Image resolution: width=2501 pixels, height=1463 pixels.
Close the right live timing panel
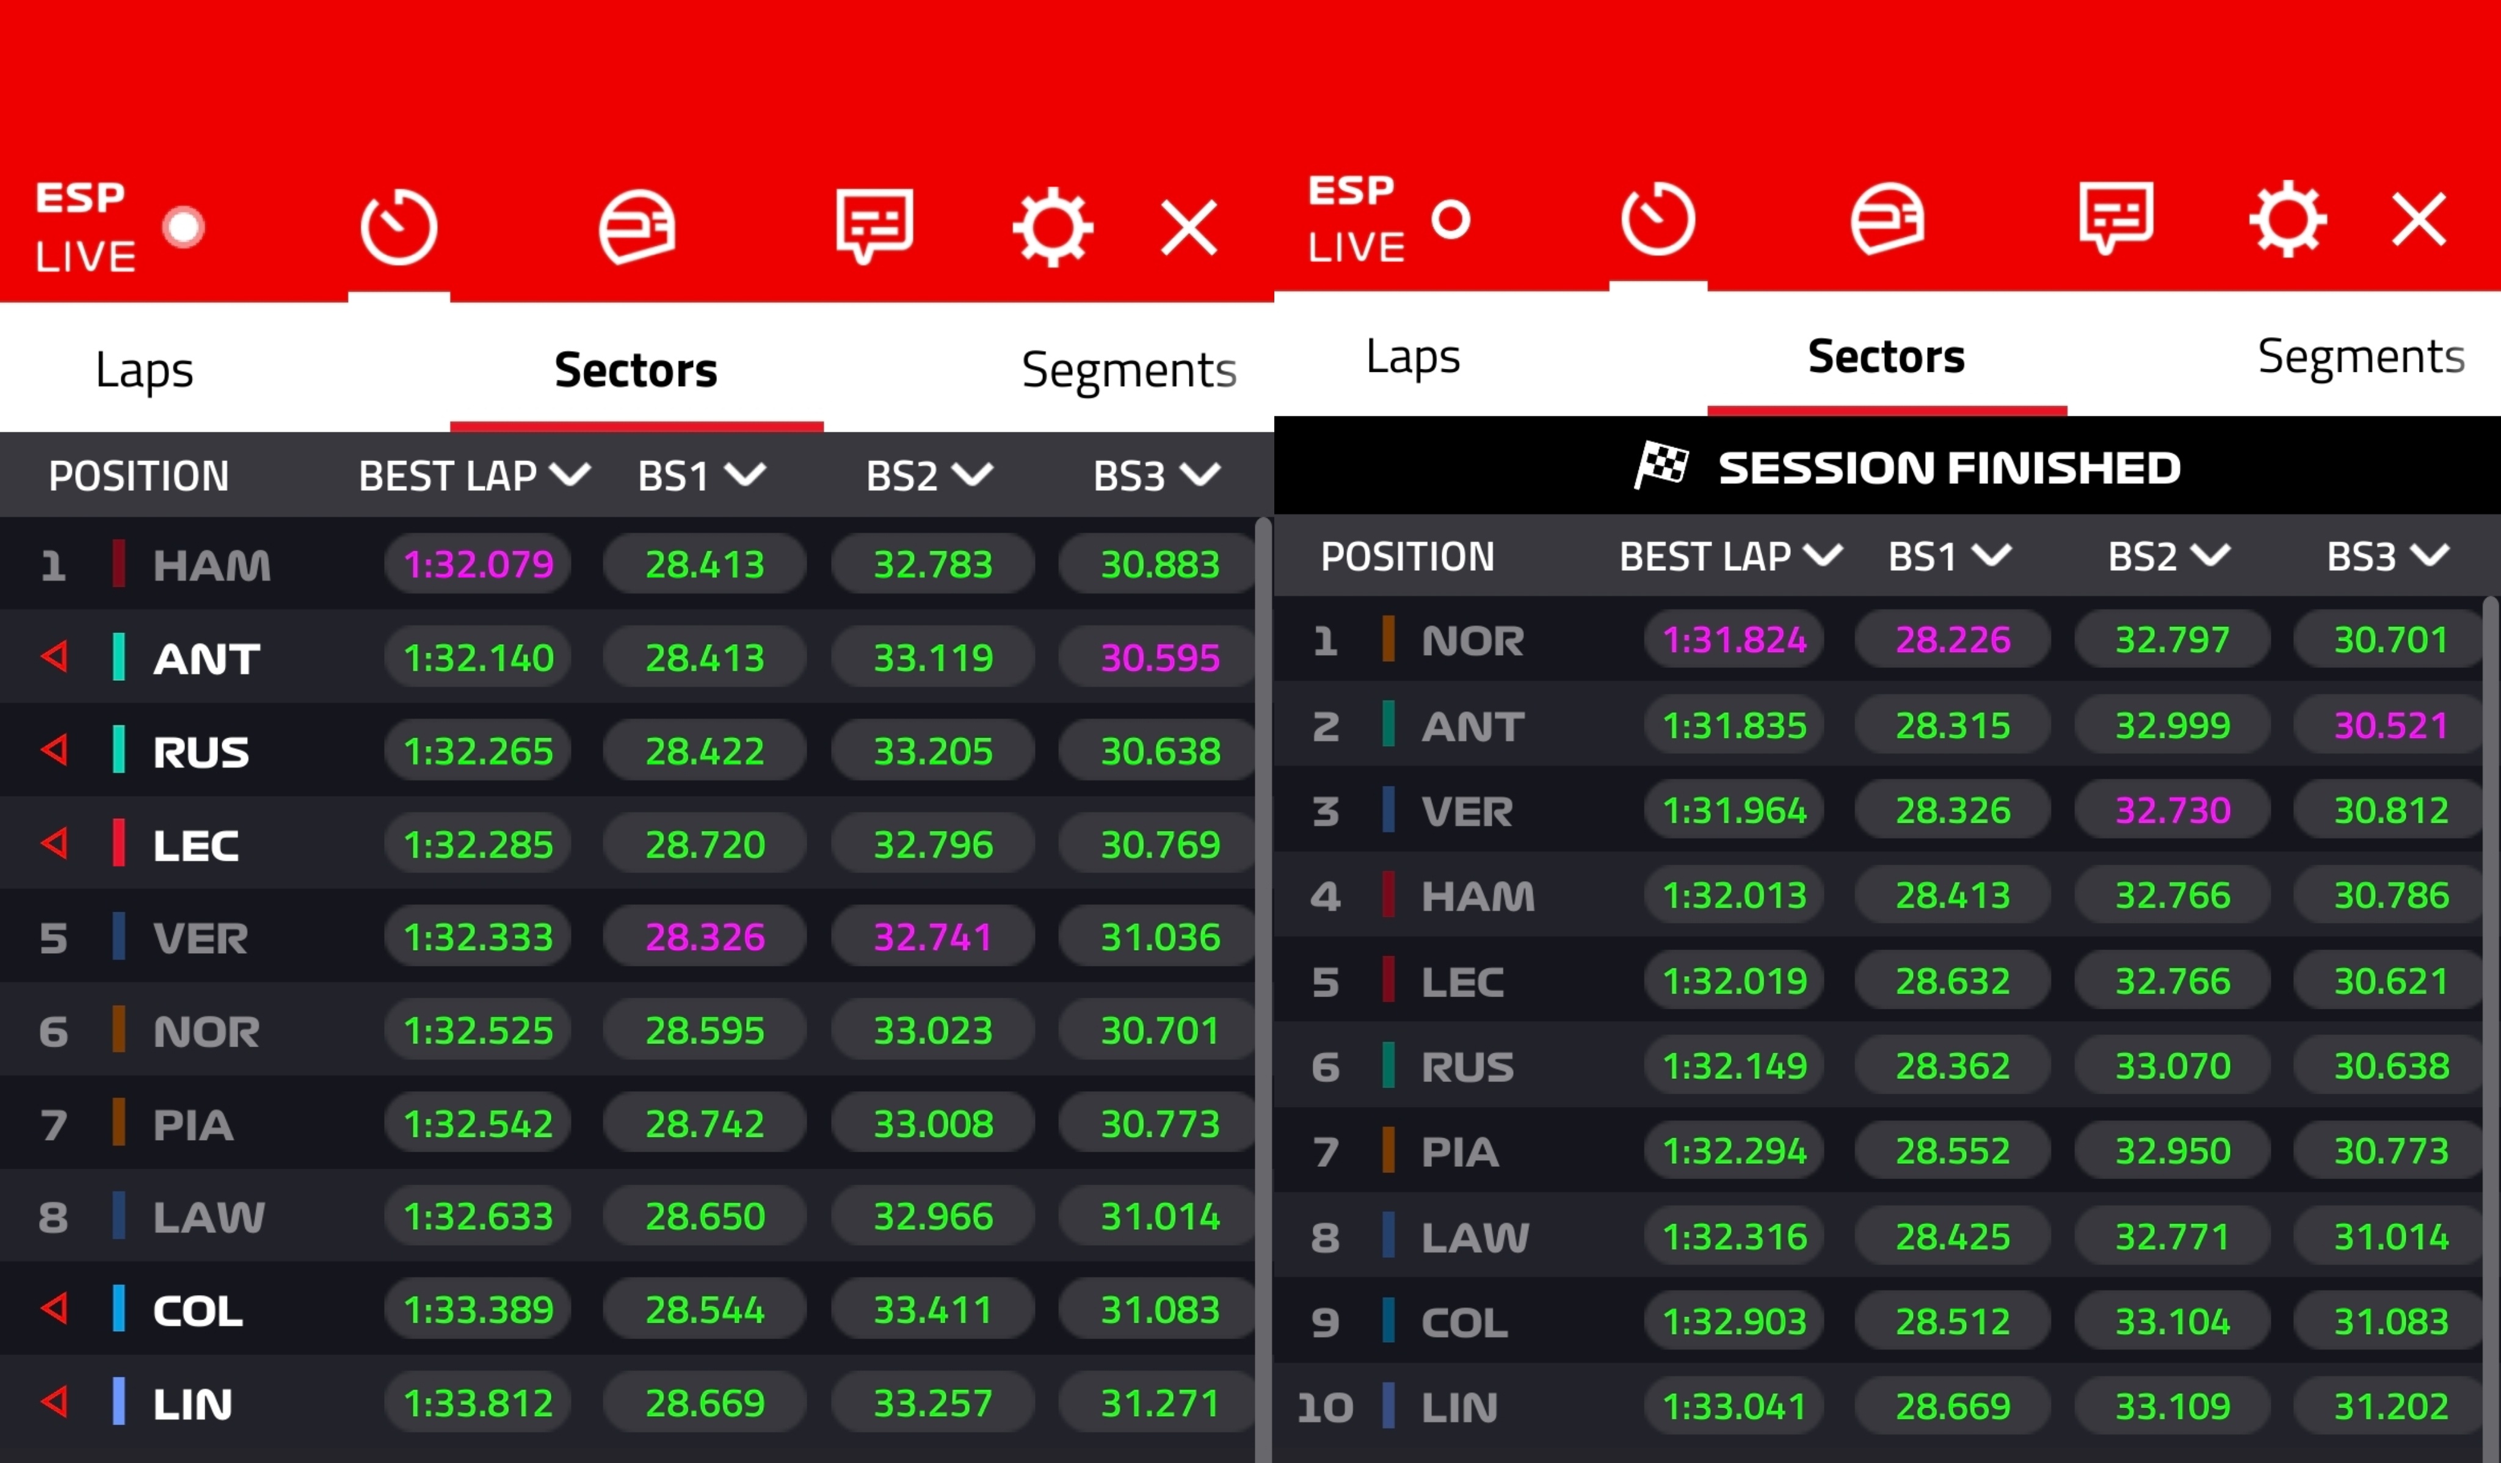(x=2420, y=219)
